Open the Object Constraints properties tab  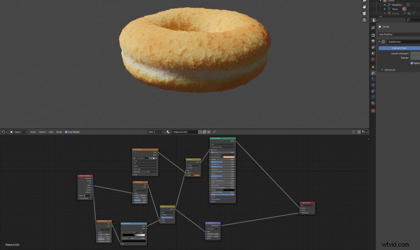(x=373, y=91)
